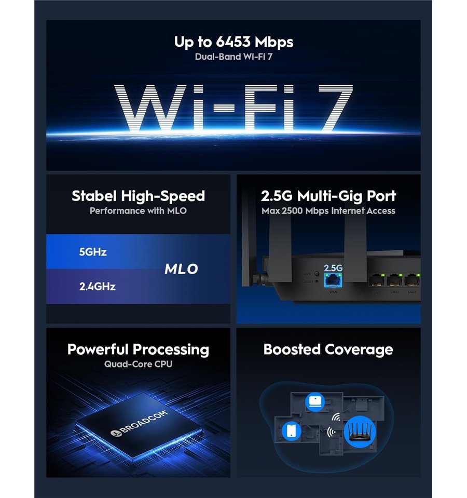
Task: Click the Quad-Core CPU subtitle
Action: [x=139, y=364]
